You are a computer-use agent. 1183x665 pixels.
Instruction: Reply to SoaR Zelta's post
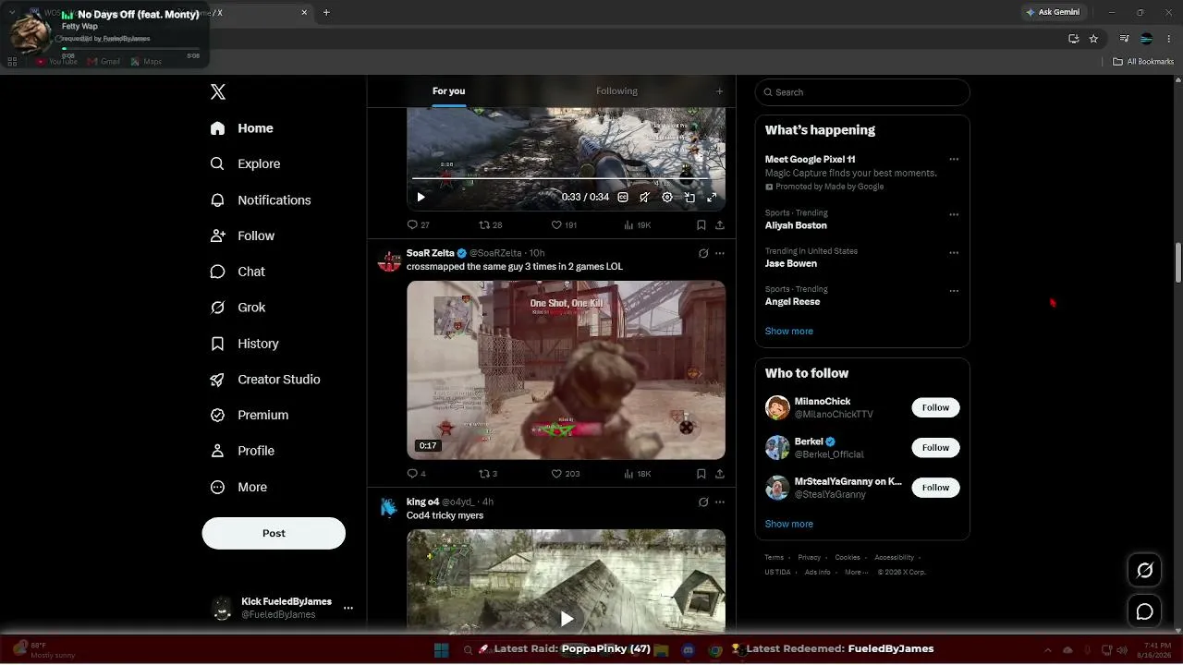click(x=416, y=474)
